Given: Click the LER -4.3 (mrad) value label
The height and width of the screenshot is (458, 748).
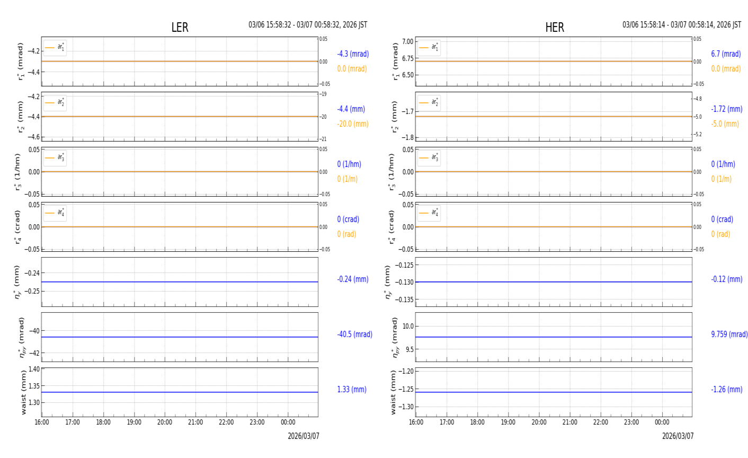Looking at the screenshot, I should (x=353, y=54).
